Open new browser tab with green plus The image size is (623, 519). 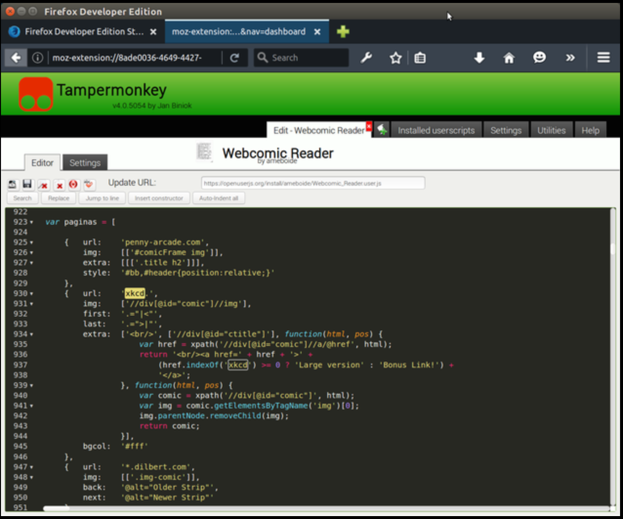point(343,32)
